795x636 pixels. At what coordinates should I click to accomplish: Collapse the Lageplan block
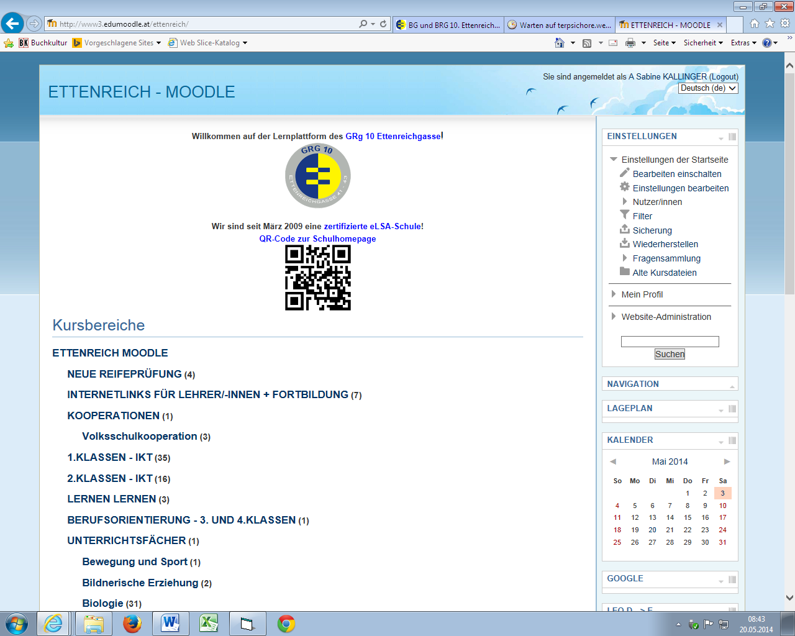pyautogui.click(x=721, y=409)
